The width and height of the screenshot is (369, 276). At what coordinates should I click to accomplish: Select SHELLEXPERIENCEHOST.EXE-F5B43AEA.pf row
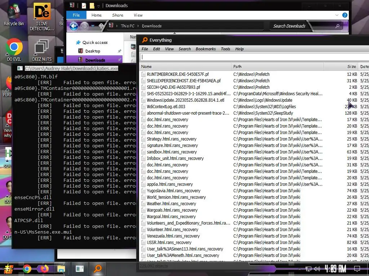[254, 80]
